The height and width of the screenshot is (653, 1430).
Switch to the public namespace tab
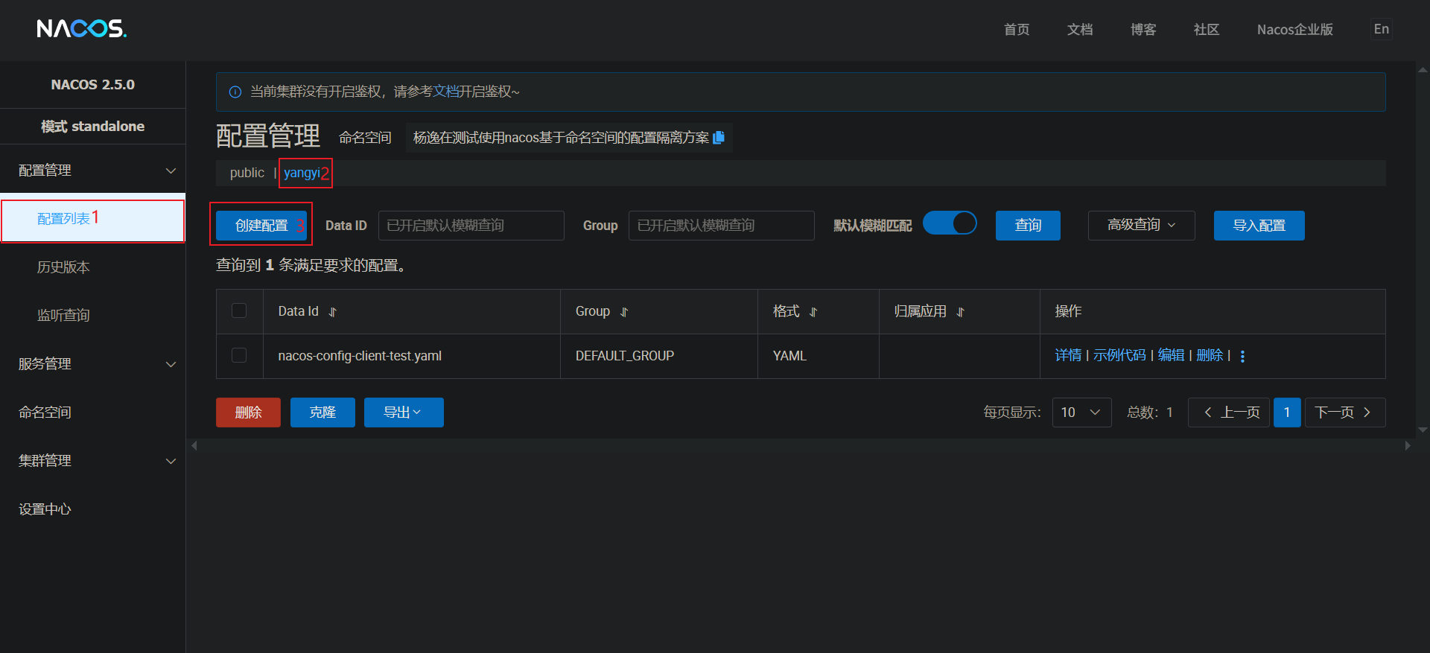click(247, 173)
